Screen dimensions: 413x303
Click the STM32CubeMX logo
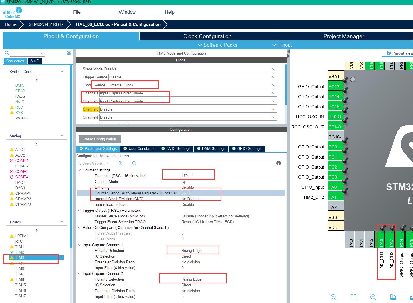[x=12, y=13]
